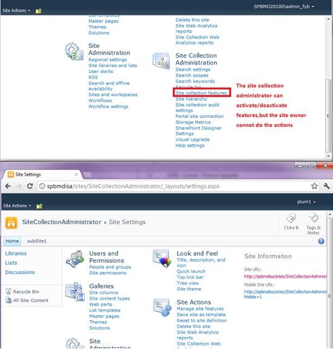Open Site permissions link
This screenshot has width=333, height=349.
point(108,273)
